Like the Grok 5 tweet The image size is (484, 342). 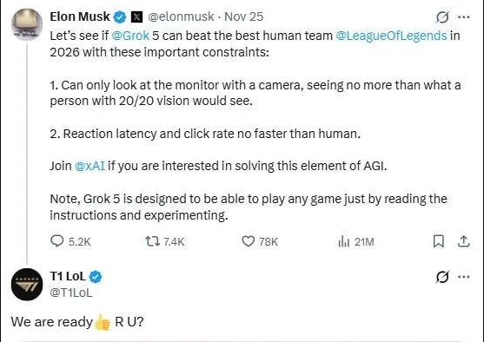(x=260, y=242)
